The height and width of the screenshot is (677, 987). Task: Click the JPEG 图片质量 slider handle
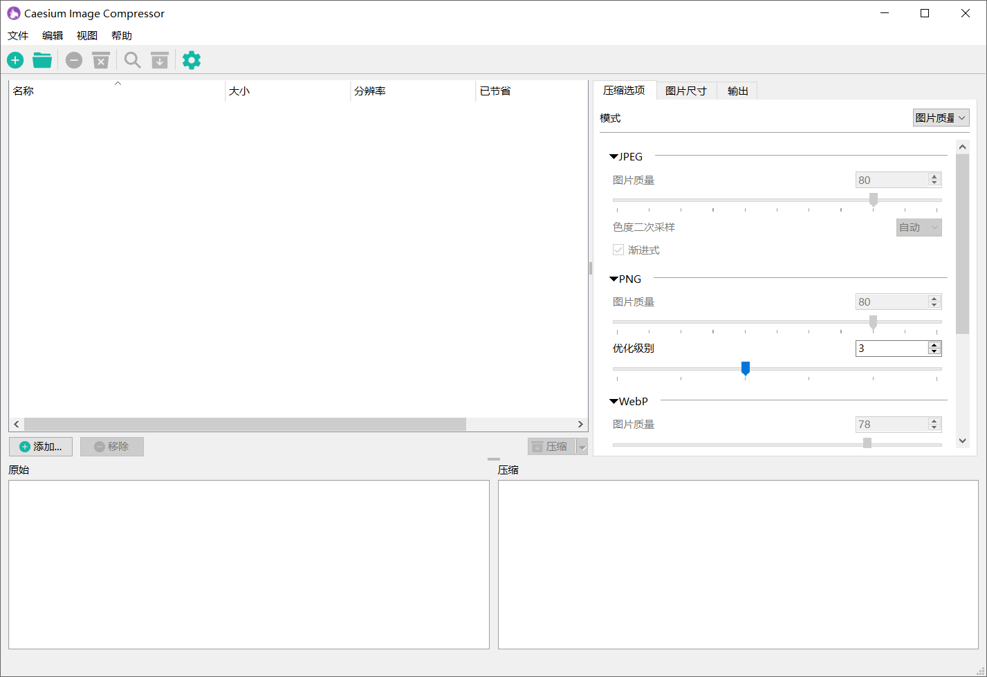(x=873, y=200)
